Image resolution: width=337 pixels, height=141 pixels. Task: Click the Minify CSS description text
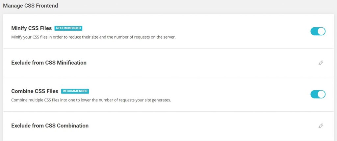point(93,37)
